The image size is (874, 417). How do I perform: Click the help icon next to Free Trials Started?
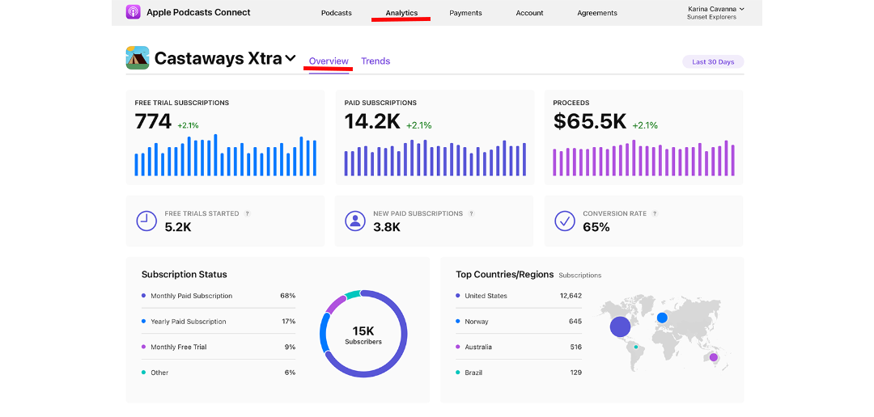(x=248, y=214)
